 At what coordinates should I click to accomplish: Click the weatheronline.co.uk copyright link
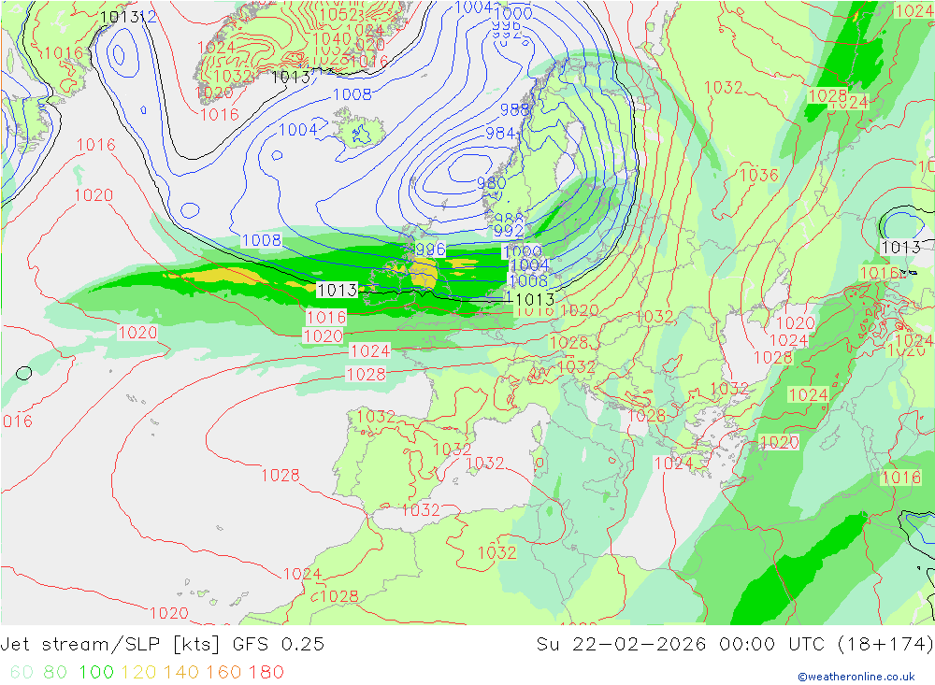[856, 676]
